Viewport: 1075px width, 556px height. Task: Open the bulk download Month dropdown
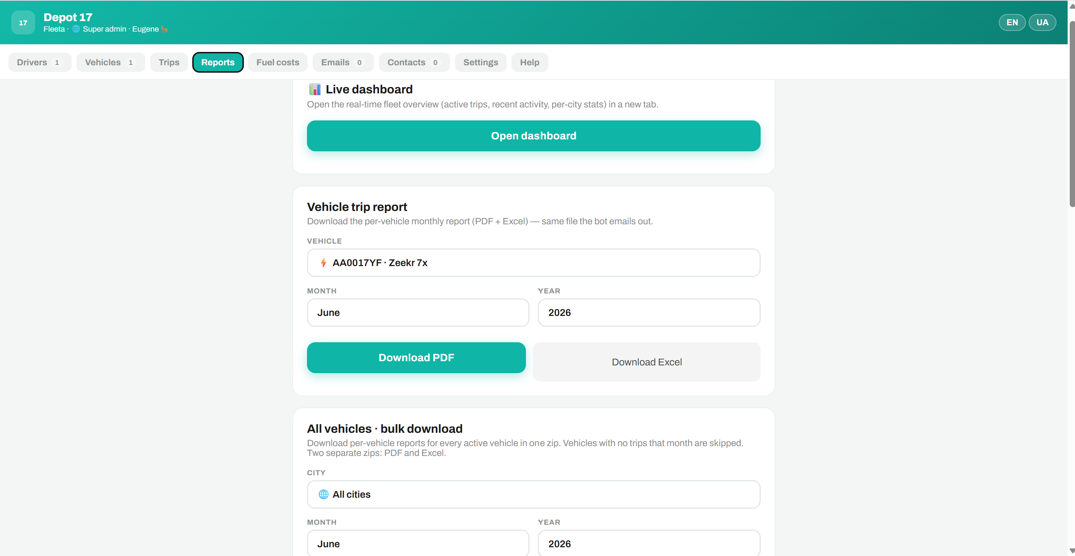coord(418,543)
